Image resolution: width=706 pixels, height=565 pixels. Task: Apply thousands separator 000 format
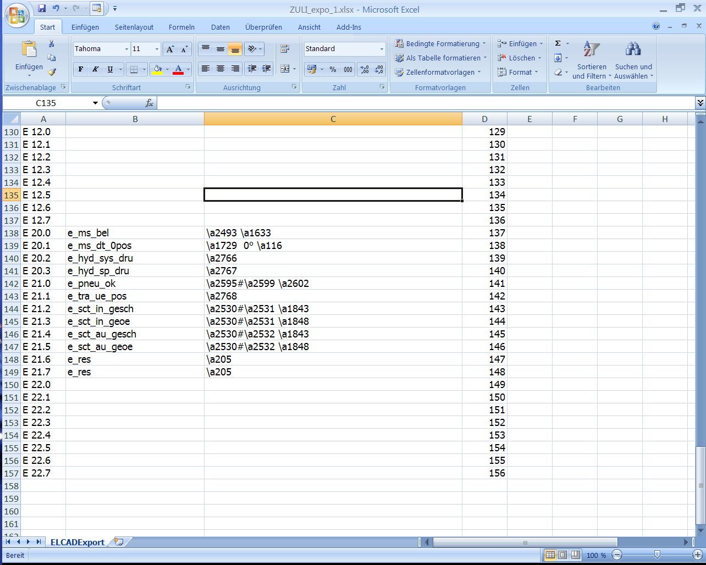(348, 69)
